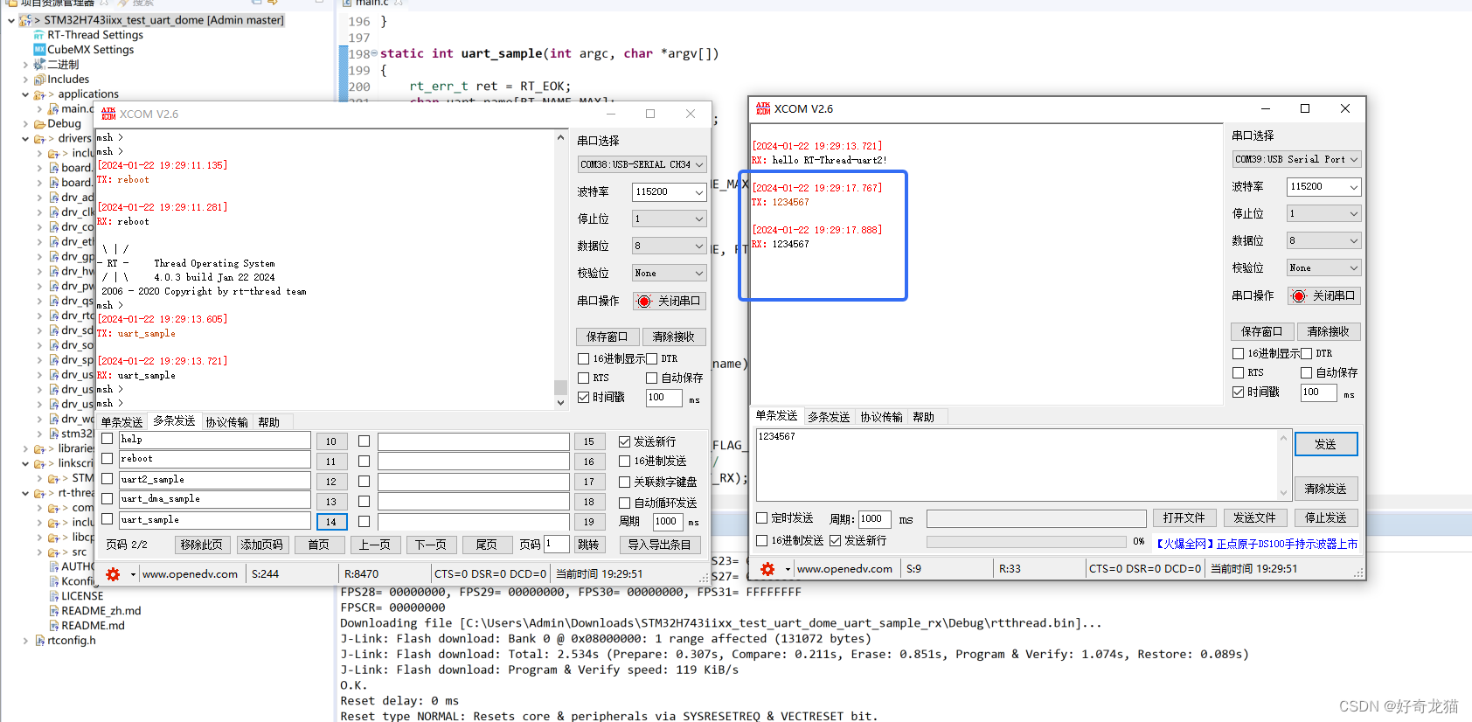Switch to 单条发送 tab in left XCOM
The width and height of the screenshot is (1472, 722).
tap(122, 422)
